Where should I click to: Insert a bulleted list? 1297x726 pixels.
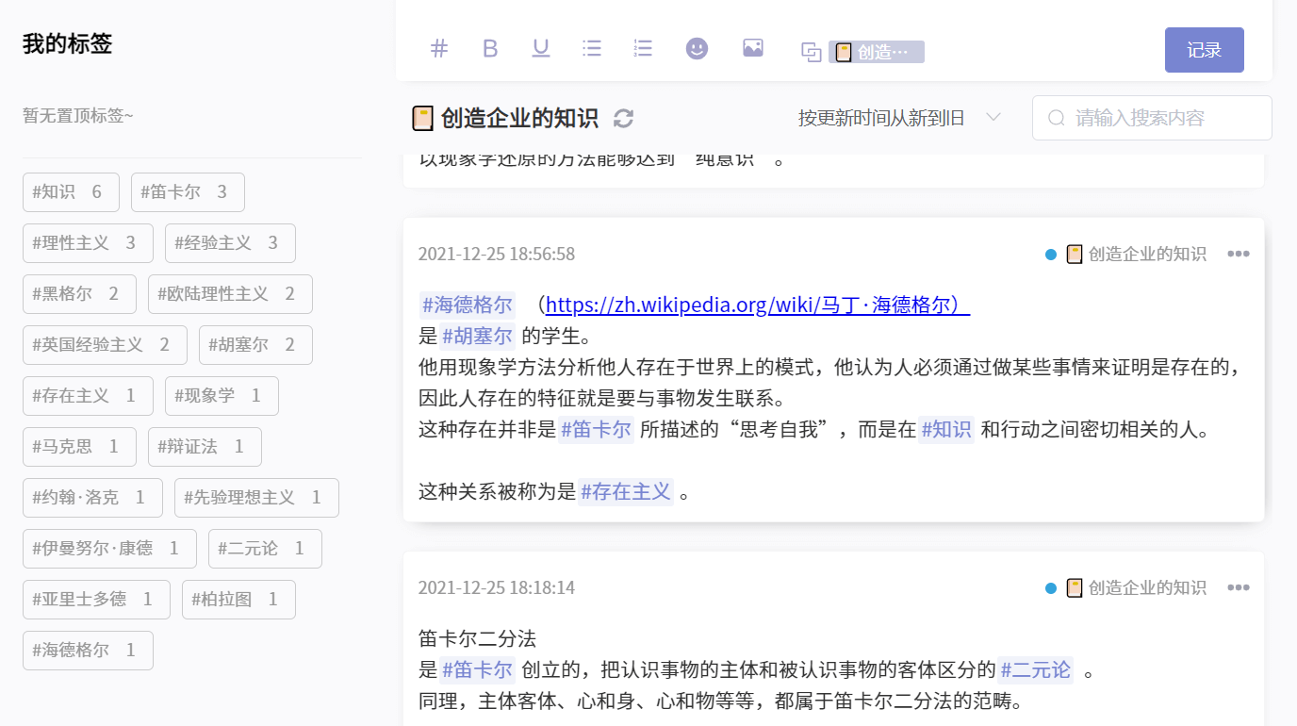point(592,48)
